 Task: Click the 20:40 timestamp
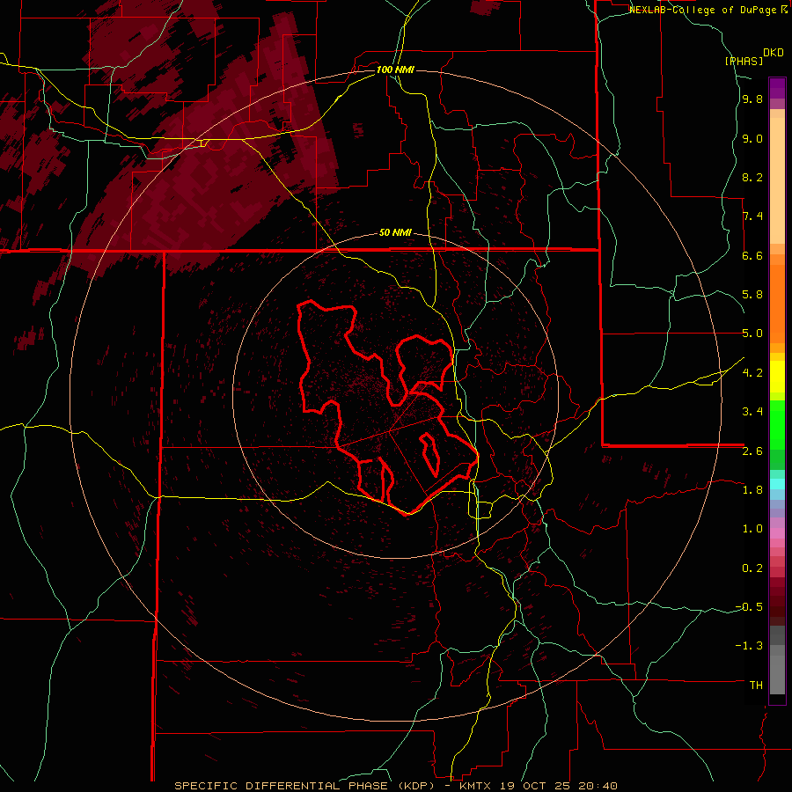tap(598, 786)
